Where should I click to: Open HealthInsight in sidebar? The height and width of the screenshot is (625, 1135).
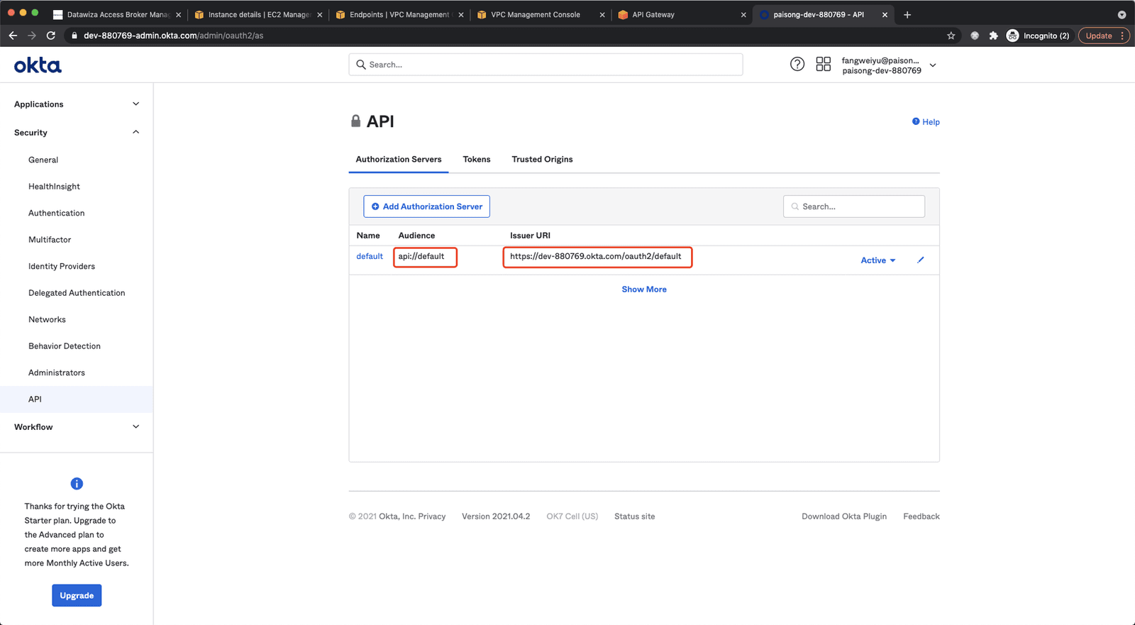[54, 187]
